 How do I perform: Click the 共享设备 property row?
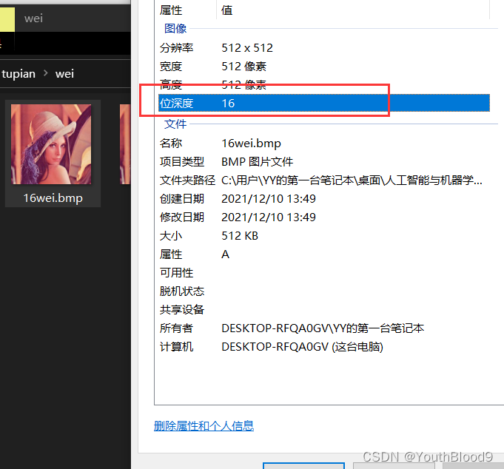pos(324,310)
